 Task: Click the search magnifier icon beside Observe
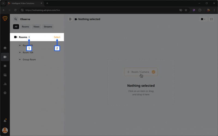pyautogui.click(x=16, y=19)
